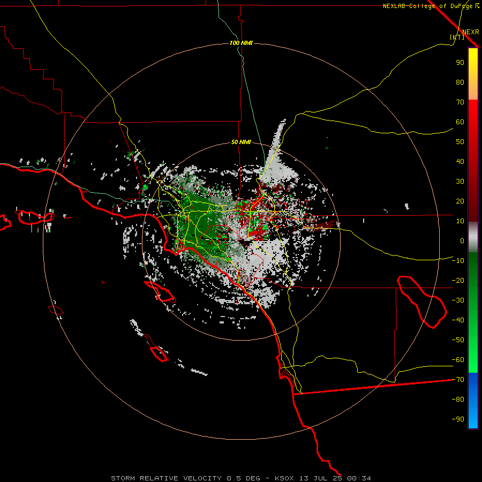Click the -80 value on velocity scale
The image size is (482, 482).
[x=458, y=400]
